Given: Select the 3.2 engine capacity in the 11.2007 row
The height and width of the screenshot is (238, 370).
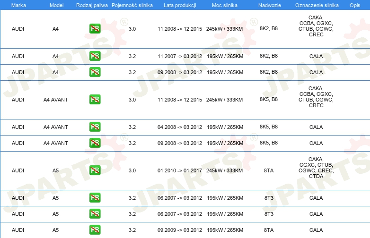Looking at the screenshot, I should click(132, 56).
